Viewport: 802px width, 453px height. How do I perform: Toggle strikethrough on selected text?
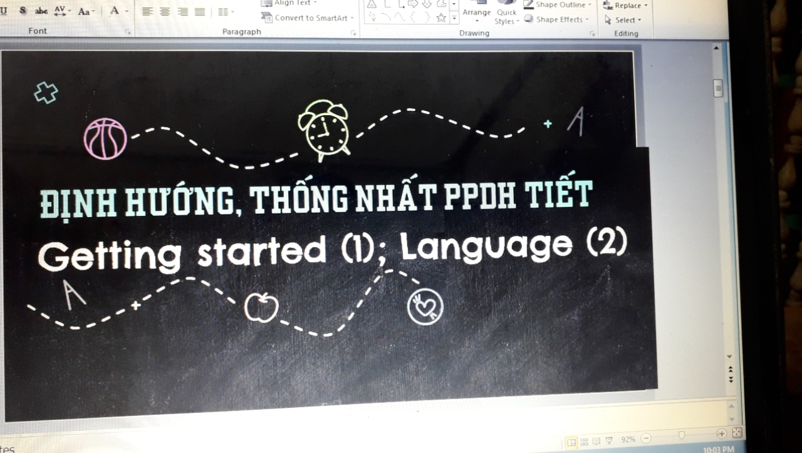pyautogui.click(x=41, y=11)
